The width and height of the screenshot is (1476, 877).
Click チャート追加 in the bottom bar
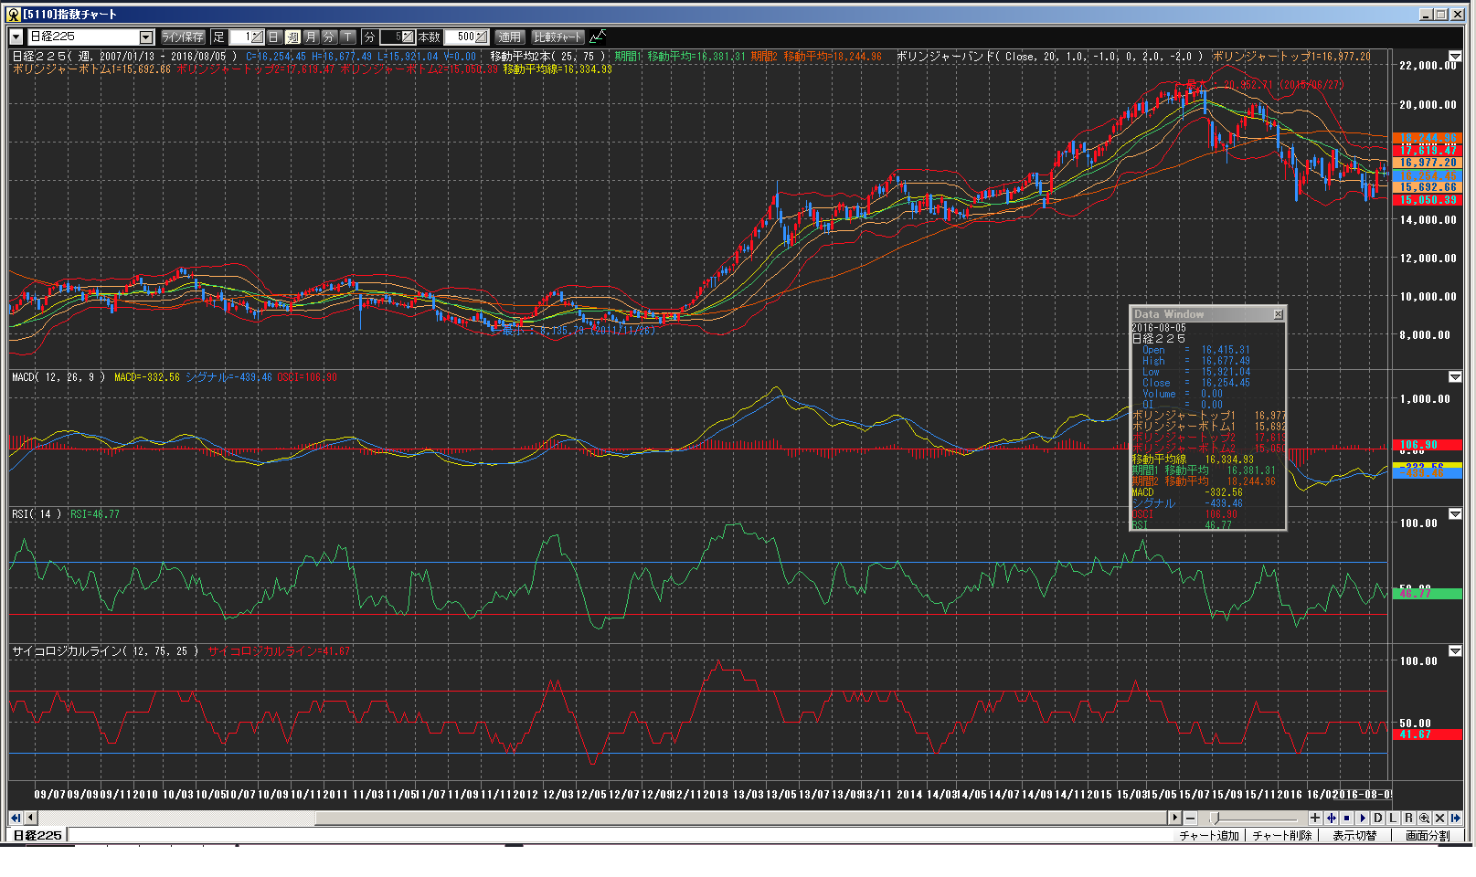click(x=1208, y=835)
